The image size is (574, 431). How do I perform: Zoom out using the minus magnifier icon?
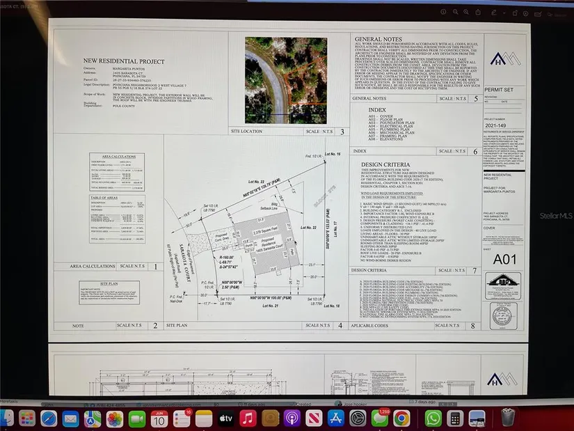[x=455, y=12]
